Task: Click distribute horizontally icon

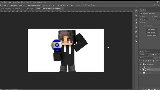Action: click(x=67, y=5)
